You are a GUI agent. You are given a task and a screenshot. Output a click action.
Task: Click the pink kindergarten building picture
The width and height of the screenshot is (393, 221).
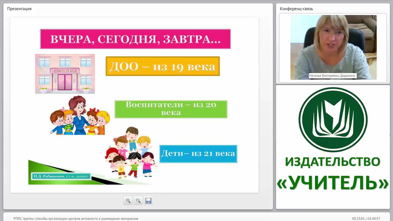coord(65,74)
